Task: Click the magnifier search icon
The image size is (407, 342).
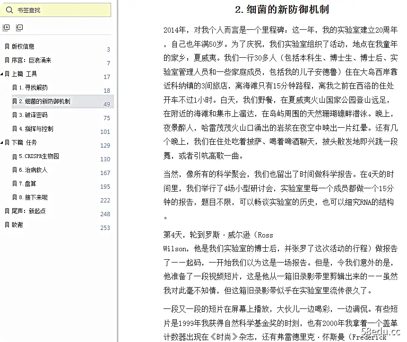Action: [9, 10]
